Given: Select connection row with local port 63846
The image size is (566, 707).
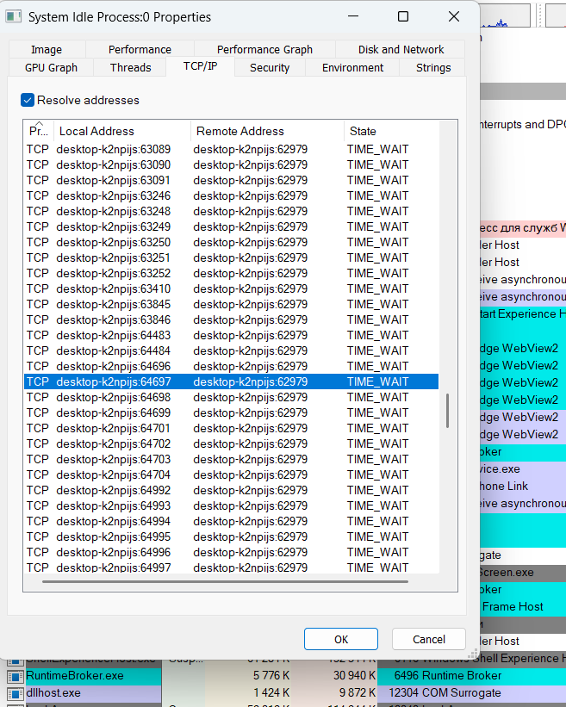Looking at the screenshot, I should (232, 319).
